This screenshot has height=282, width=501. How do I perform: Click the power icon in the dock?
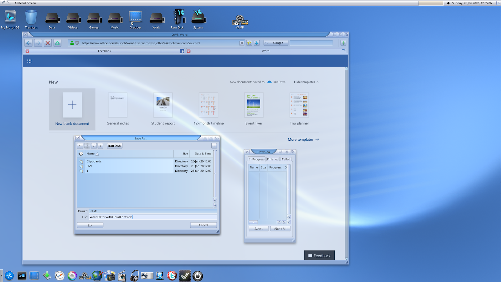pos(198,276)
